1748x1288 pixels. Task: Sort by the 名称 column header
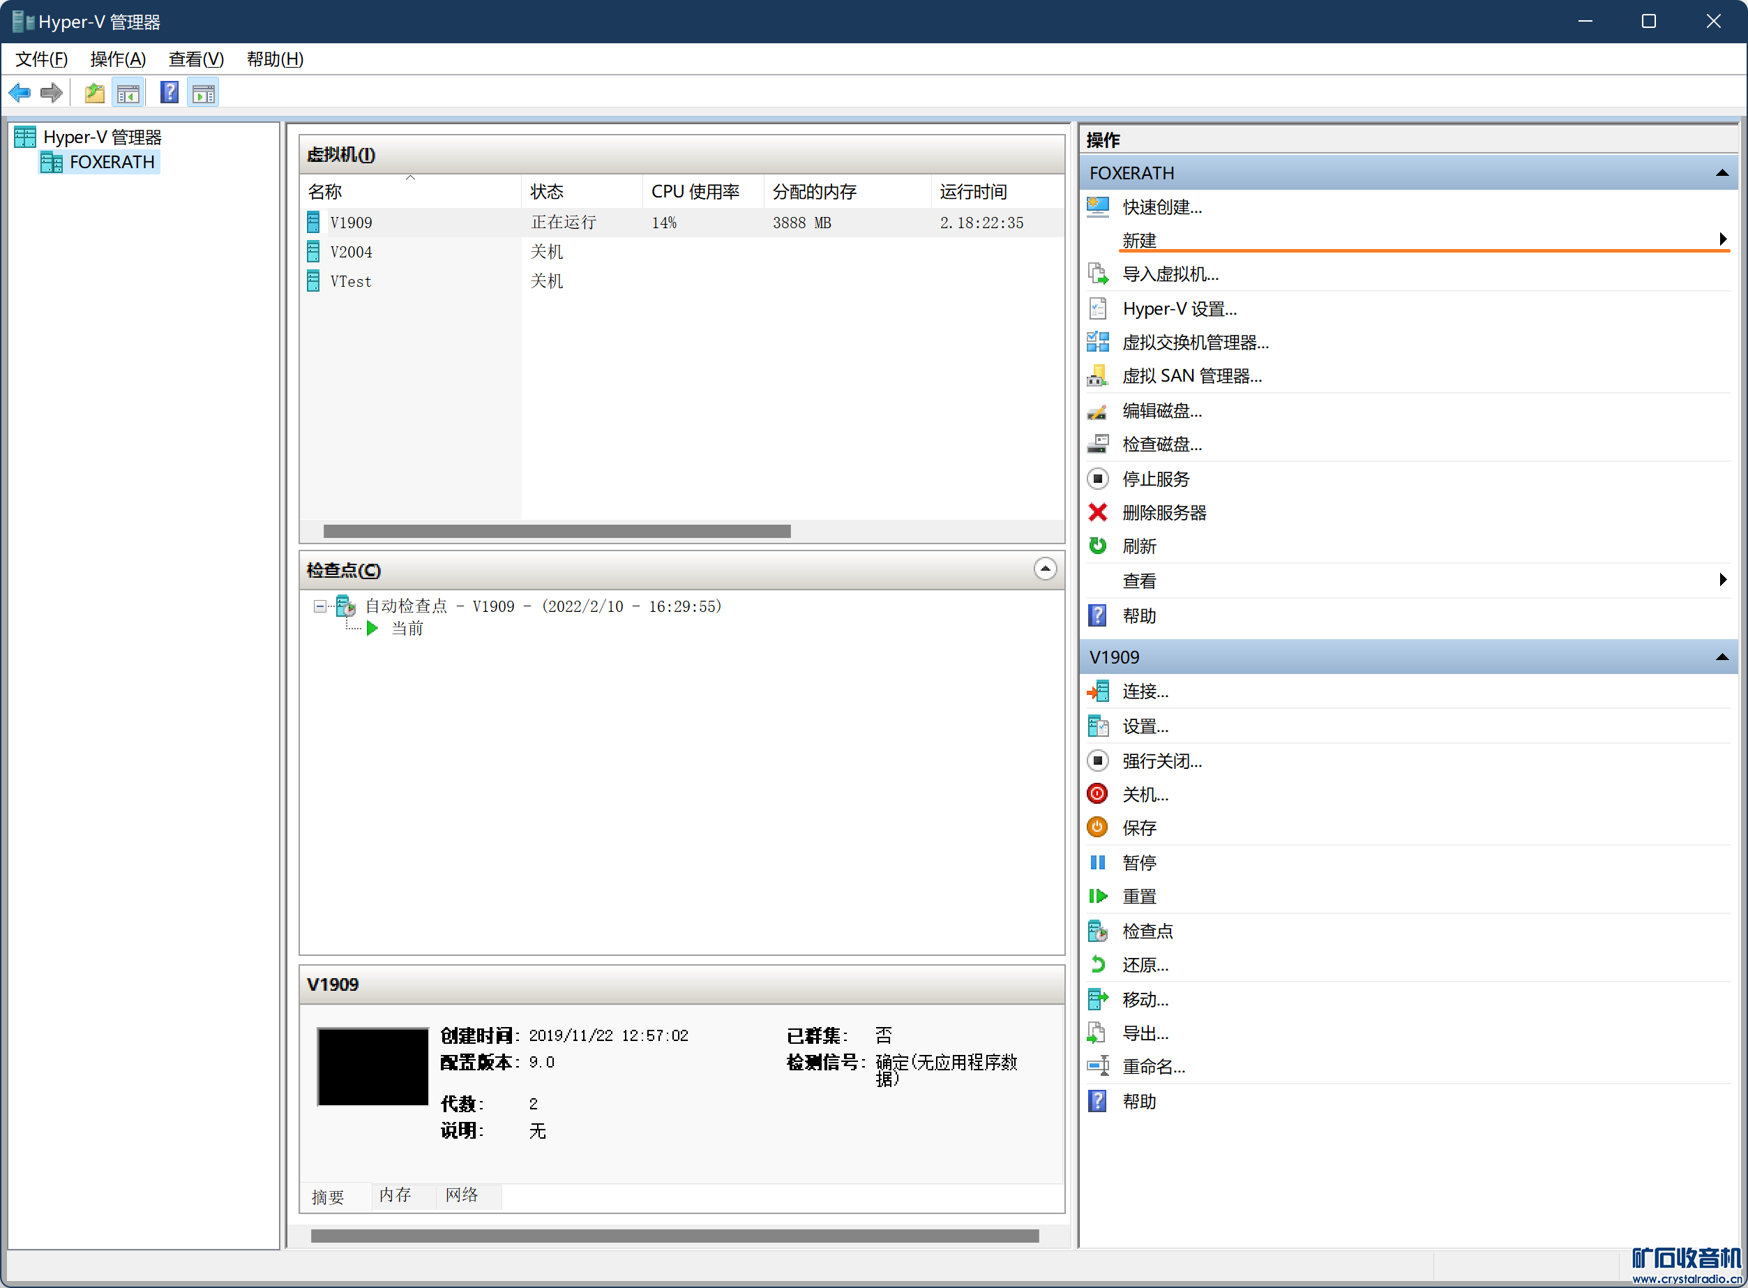click(410, 192)
